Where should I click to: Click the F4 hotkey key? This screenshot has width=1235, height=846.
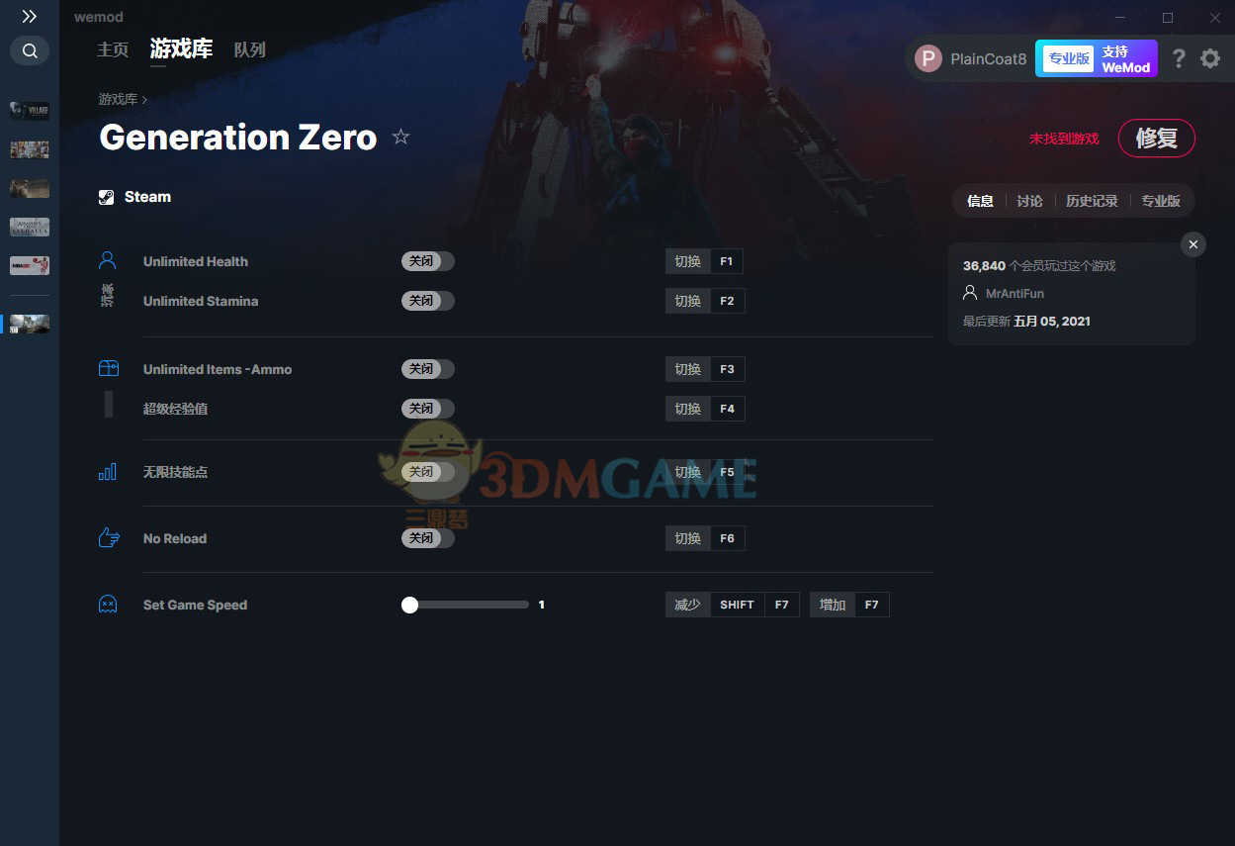[x=727, y=409]
